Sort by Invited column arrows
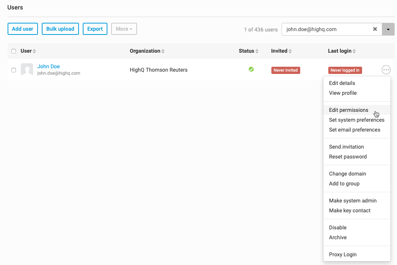Viewport: 397px width, 265px height. coord(290,51)
